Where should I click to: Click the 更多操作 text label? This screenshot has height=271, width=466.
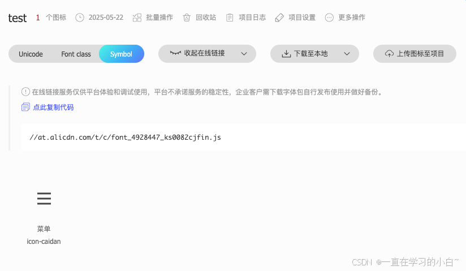tap(352, 18)
